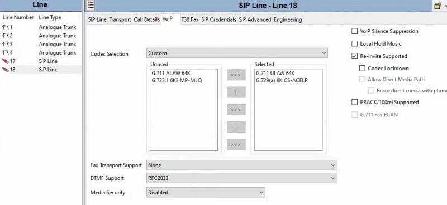
Task: Open the Media Security dropdown
Action: coord(206,193)
